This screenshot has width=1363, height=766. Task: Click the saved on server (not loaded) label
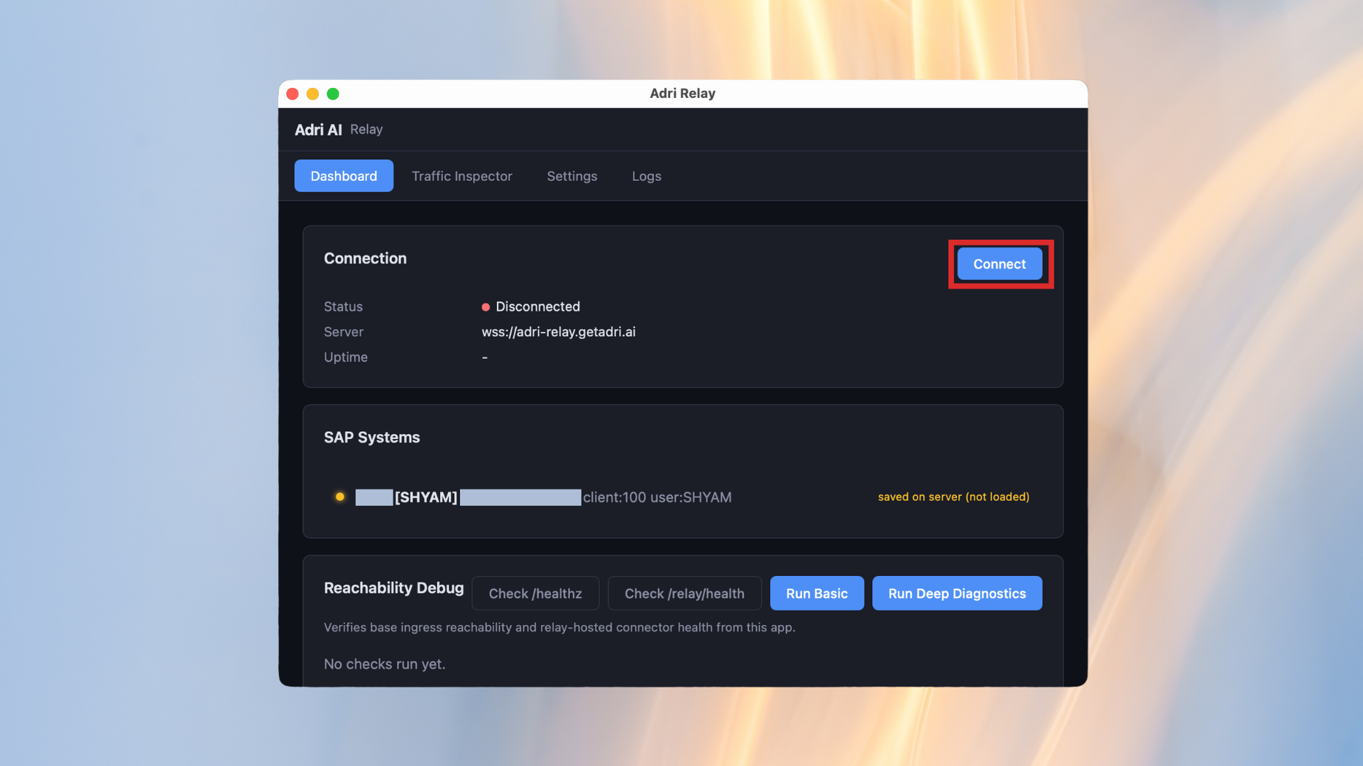pyautogui.click(x=953, y=497)
